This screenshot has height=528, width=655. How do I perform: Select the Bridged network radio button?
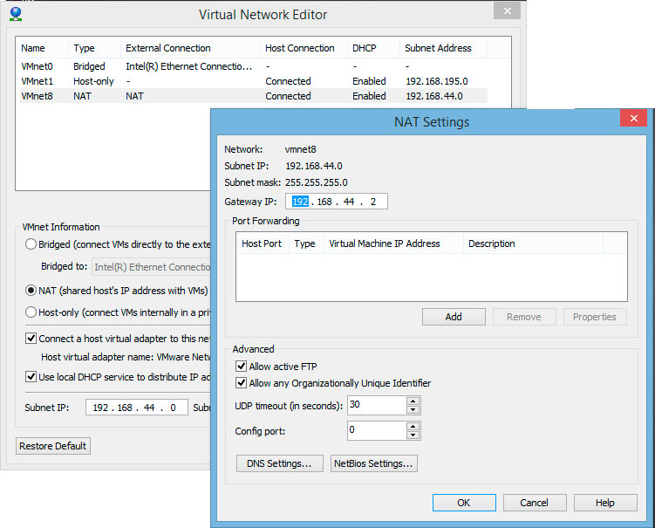tap(31, 244)
